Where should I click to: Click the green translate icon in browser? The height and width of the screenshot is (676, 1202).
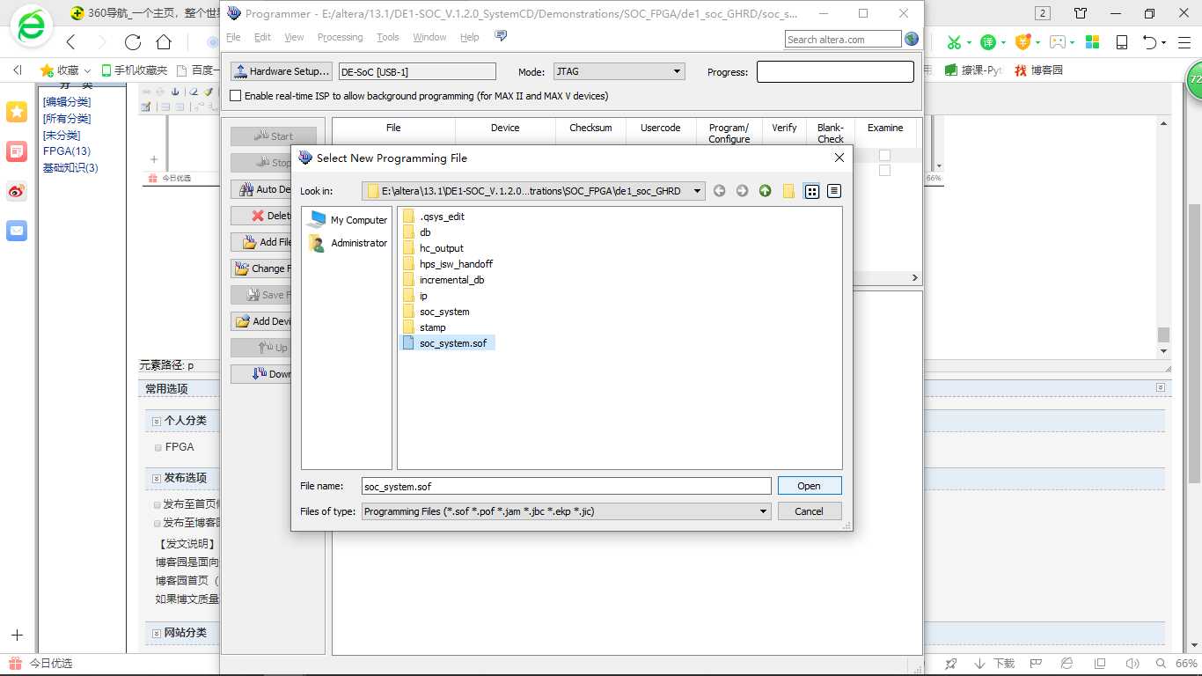pyautogui.click(x=988, y=42)
